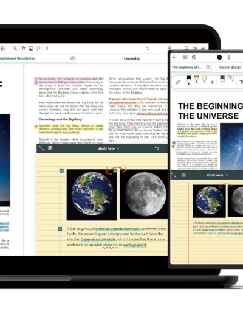Image resolution: width=243 pixels, height=314 pixels.
Task: Select the red pen on the phone
Action: (x=196, y=80)
